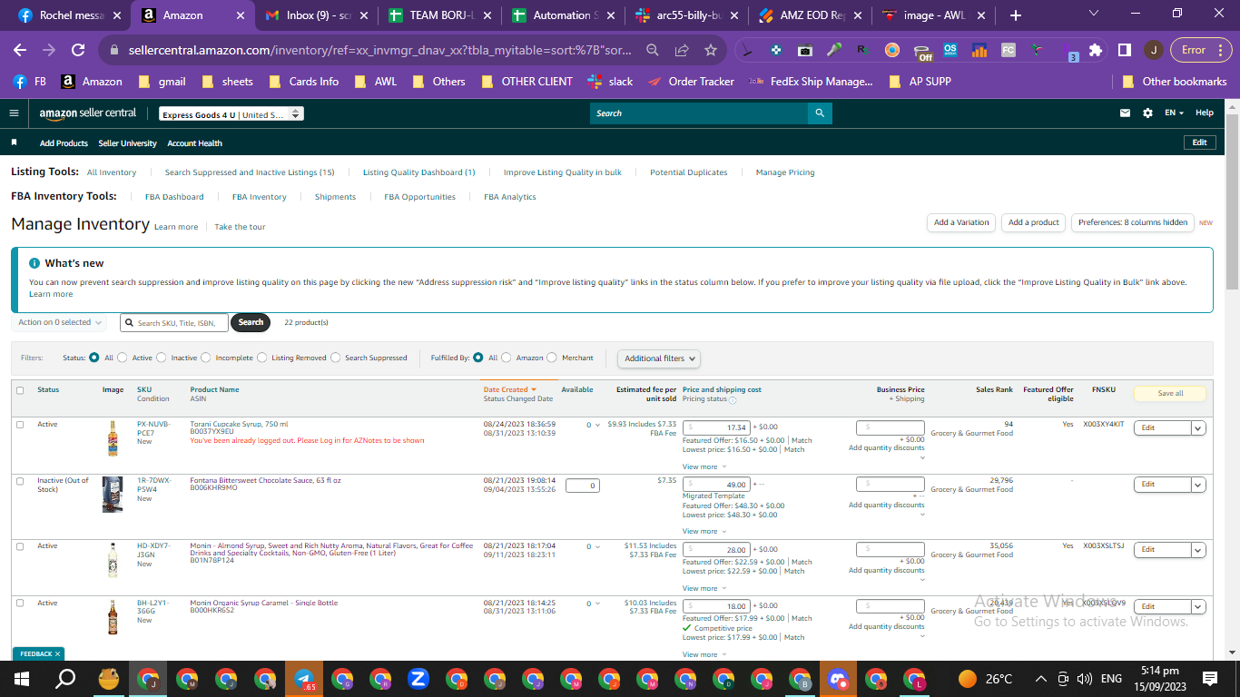Open the Chrome profile avatar J

click(1153, 50)
